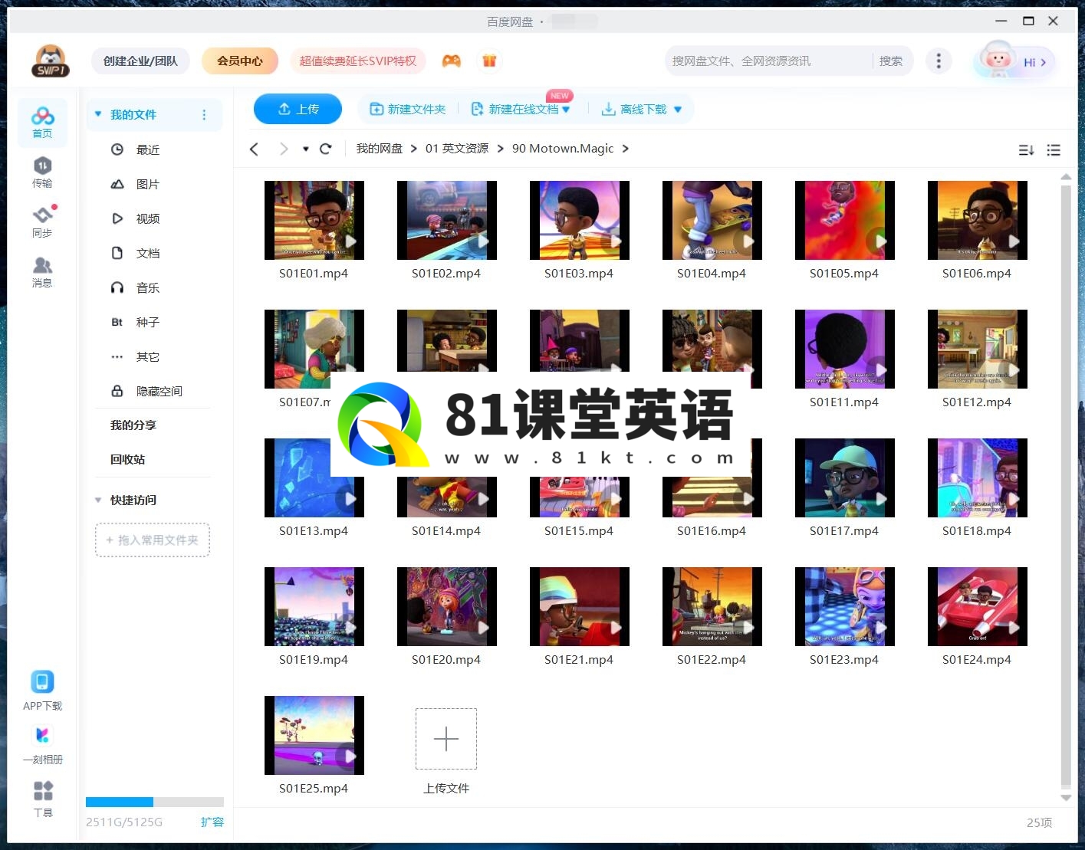Click the refresh icon in path bar
The height and width of the screenshot is (850, 1085).
tap(325, 149)
